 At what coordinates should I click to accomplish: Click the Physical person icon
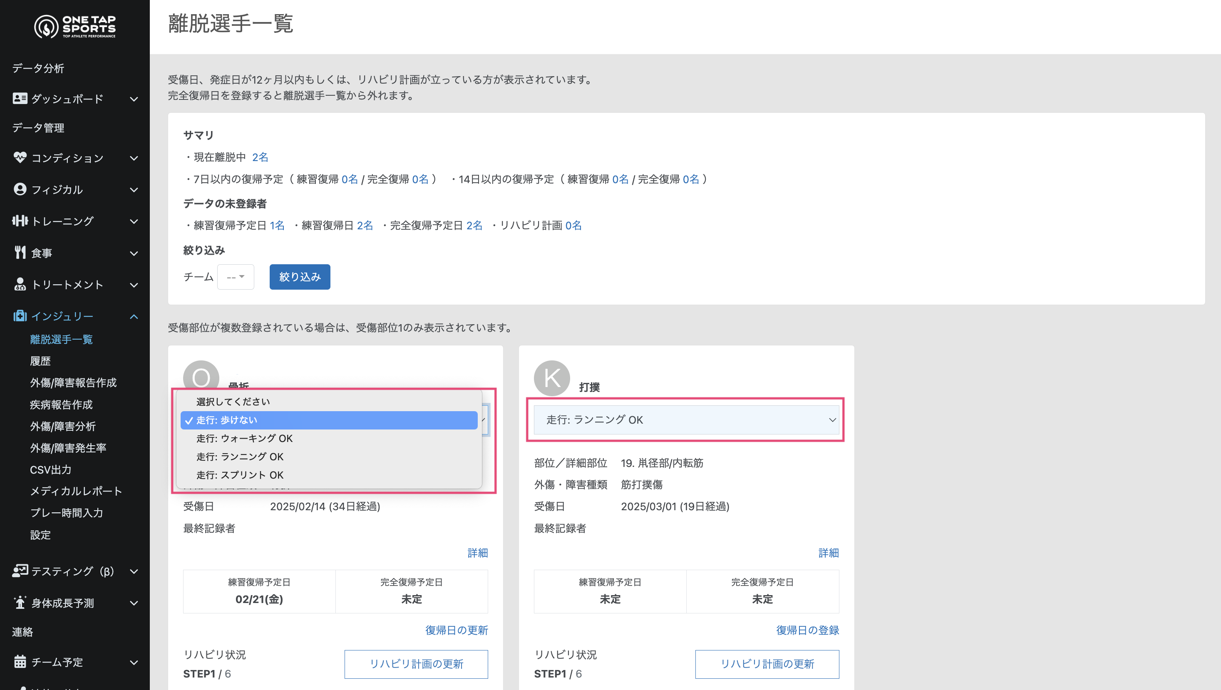(20, 189)
